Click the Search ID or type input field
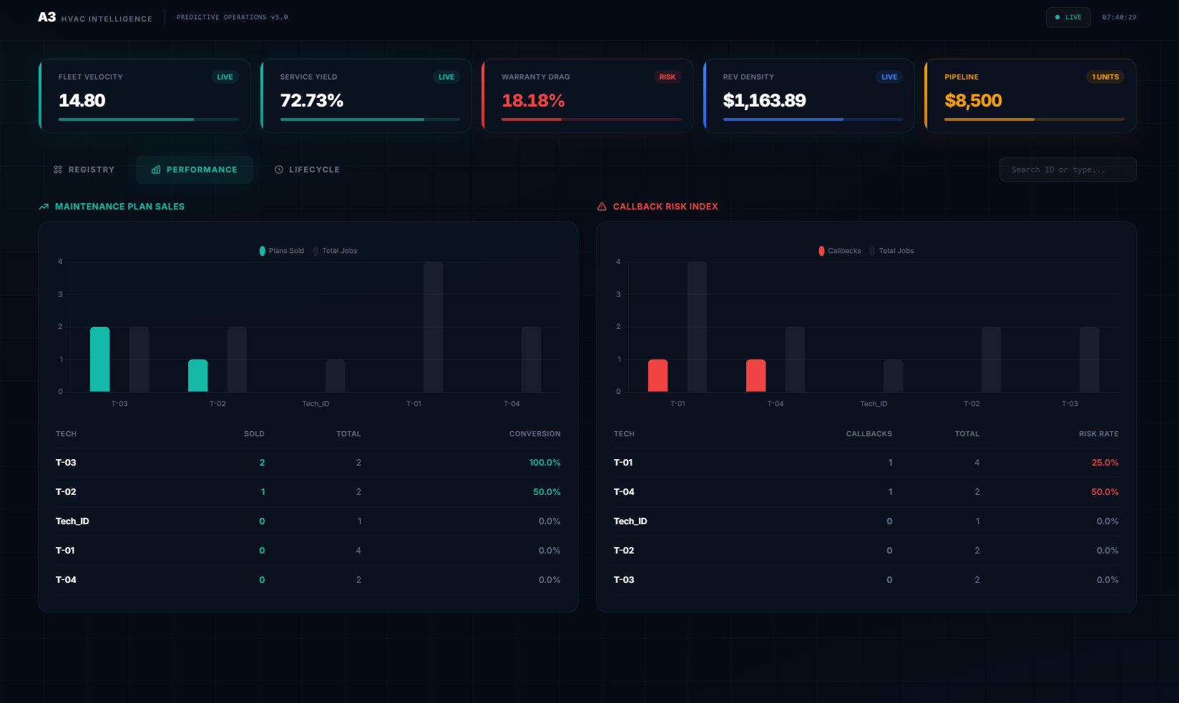The image size is (1179, 703). [1067, 169]
